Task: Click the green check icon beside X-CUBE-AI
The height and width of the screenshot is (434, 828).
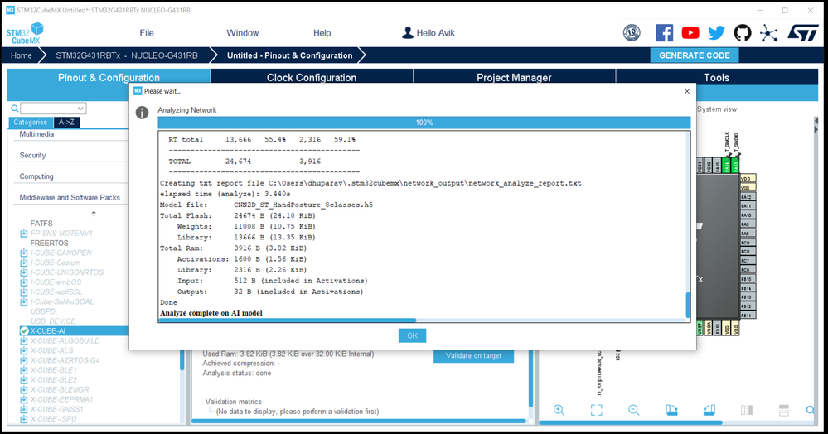Action: click(x=24, y=331)
